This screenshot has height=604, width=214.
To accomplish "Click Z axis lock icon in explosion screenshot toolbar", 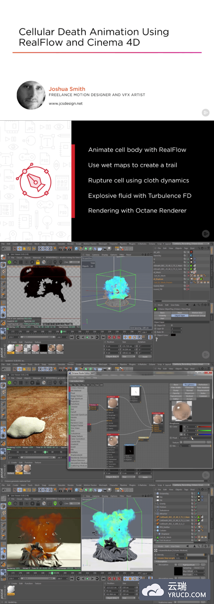I will point(50,490).
